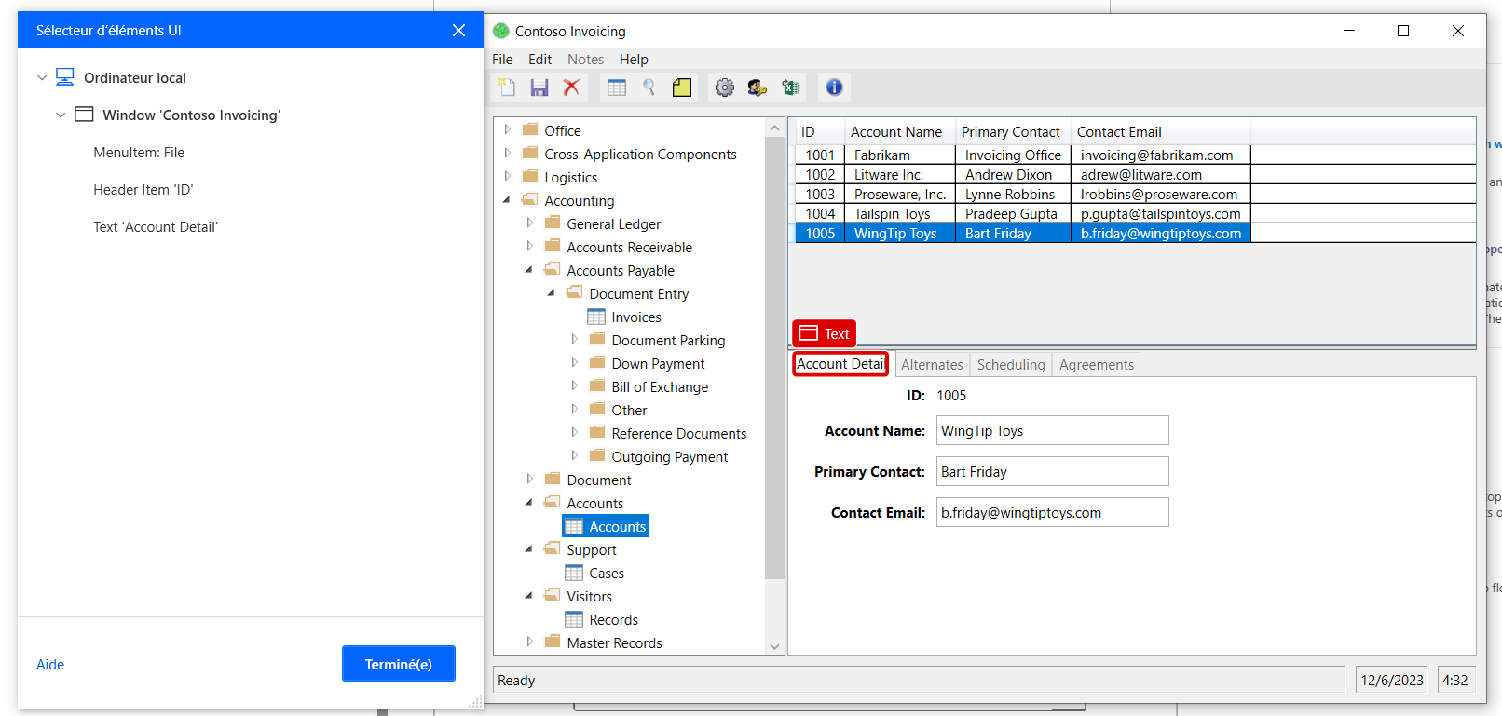Select Outgoing Payment in the tree
Viewport: 1502px width, 716px height.
point(670,457)
